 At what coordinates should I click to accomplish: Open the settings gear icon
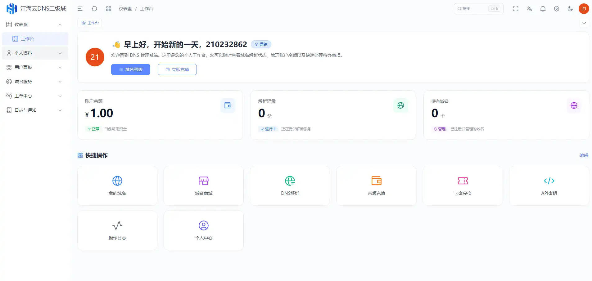[556, 8]
